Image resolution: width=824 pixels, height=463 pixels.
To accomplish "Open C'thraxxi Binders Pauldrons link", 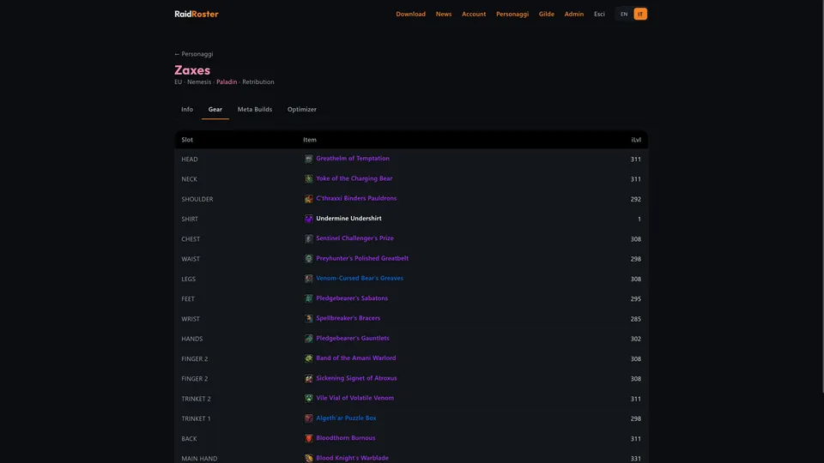I will pyautogui.click(x=356, y=198).
